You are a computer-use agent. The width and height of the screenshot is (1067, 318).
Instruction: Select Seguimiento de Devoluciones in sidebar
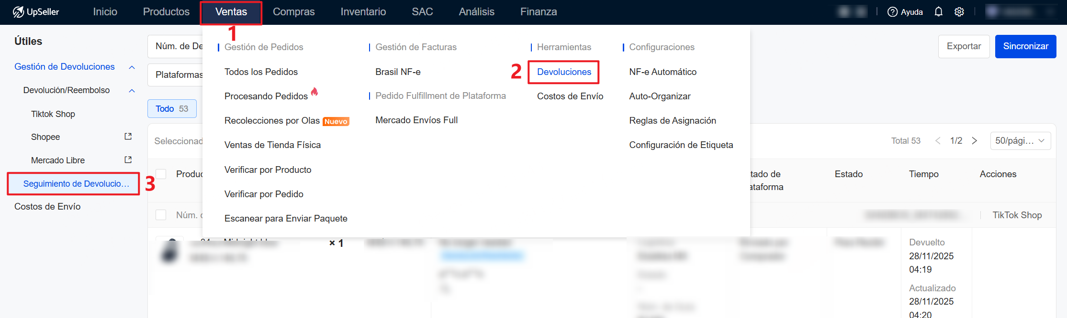point(76,184)
